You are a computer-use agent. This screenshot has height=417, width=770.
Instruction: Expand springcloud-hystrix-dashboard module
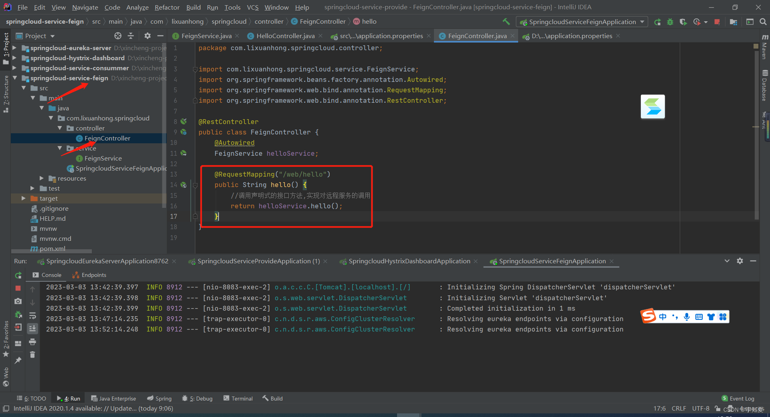(15, 58)
